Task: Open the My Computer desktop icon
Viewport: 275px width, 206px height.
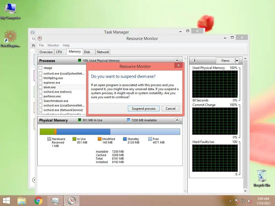Action: [10, 11]
